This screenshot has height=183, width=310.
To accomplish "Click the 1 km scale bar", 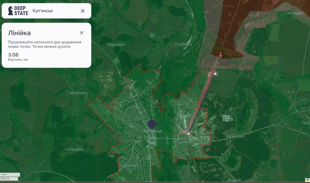I will click(x=10, y=174).
